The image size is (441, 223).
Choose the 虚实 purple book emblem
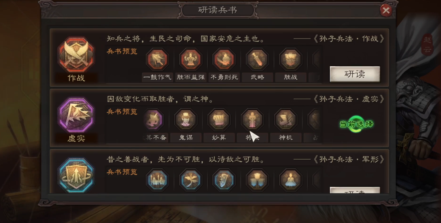pos(76,115)
